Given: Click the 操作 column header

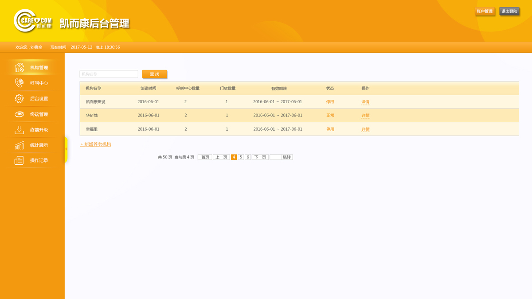Looking at the screenshot, I should 365,89.
